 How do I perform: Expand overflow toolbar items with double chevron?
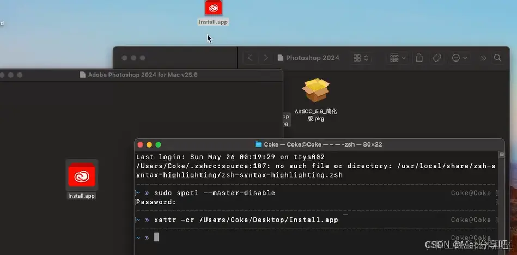tap(483, 58)
